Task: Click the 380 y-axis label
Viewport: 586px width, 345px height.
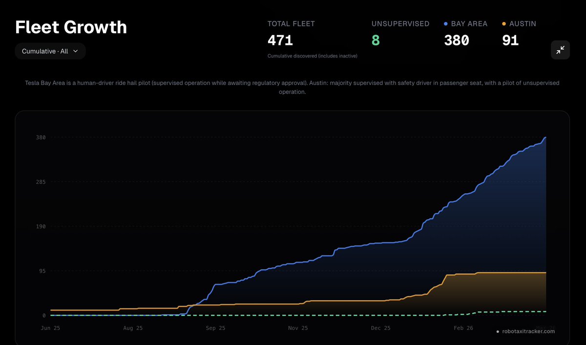Action: coord(41,138)
